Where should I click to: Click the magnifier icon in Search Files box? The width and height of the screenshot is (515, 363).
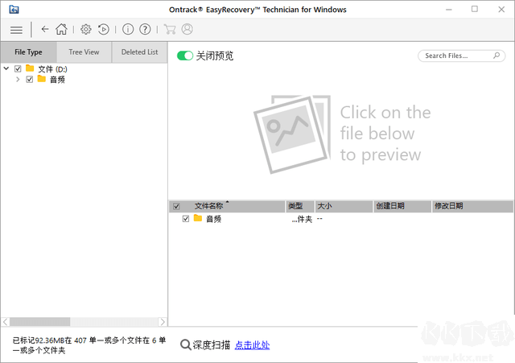(496, 56)
